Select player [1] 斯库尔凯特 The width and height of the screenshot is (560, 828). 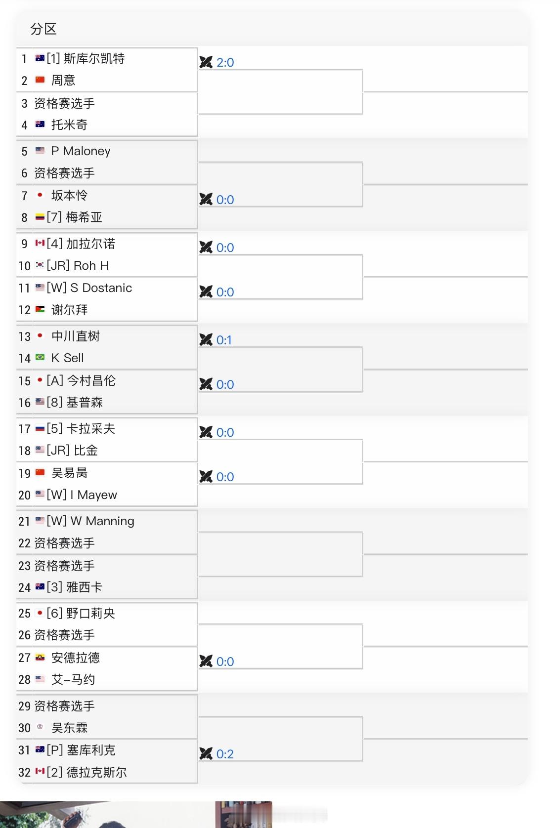(x=86, y=59)
